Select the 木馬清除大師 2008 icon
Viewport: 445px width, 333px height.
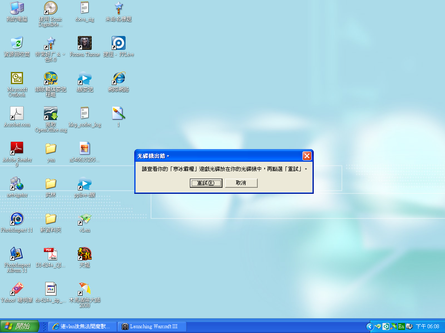click(85, 289)
